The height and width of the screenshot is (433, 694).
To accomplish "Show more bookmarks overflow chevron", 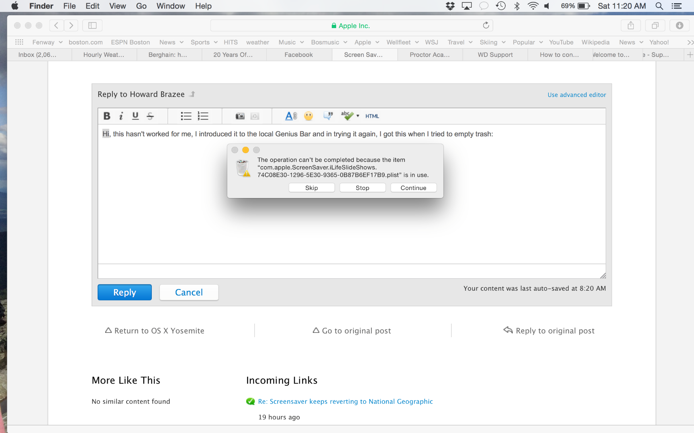I will pyautogui.click(x=690, y=42).
